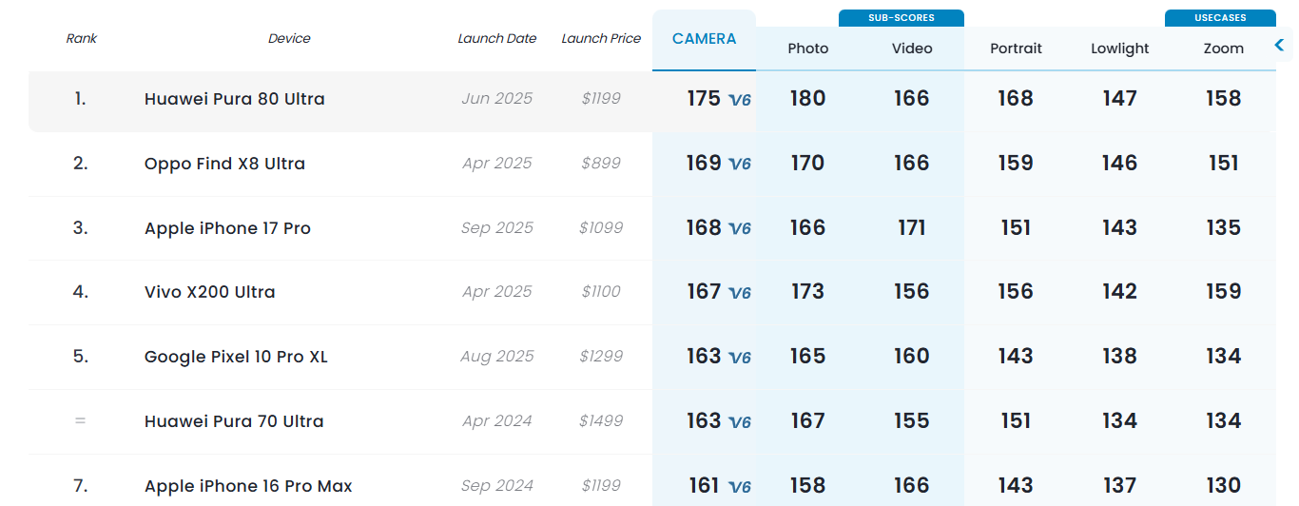Sort by the Portrait use case column
The image size is (1299, 506).
[1016, 49]
